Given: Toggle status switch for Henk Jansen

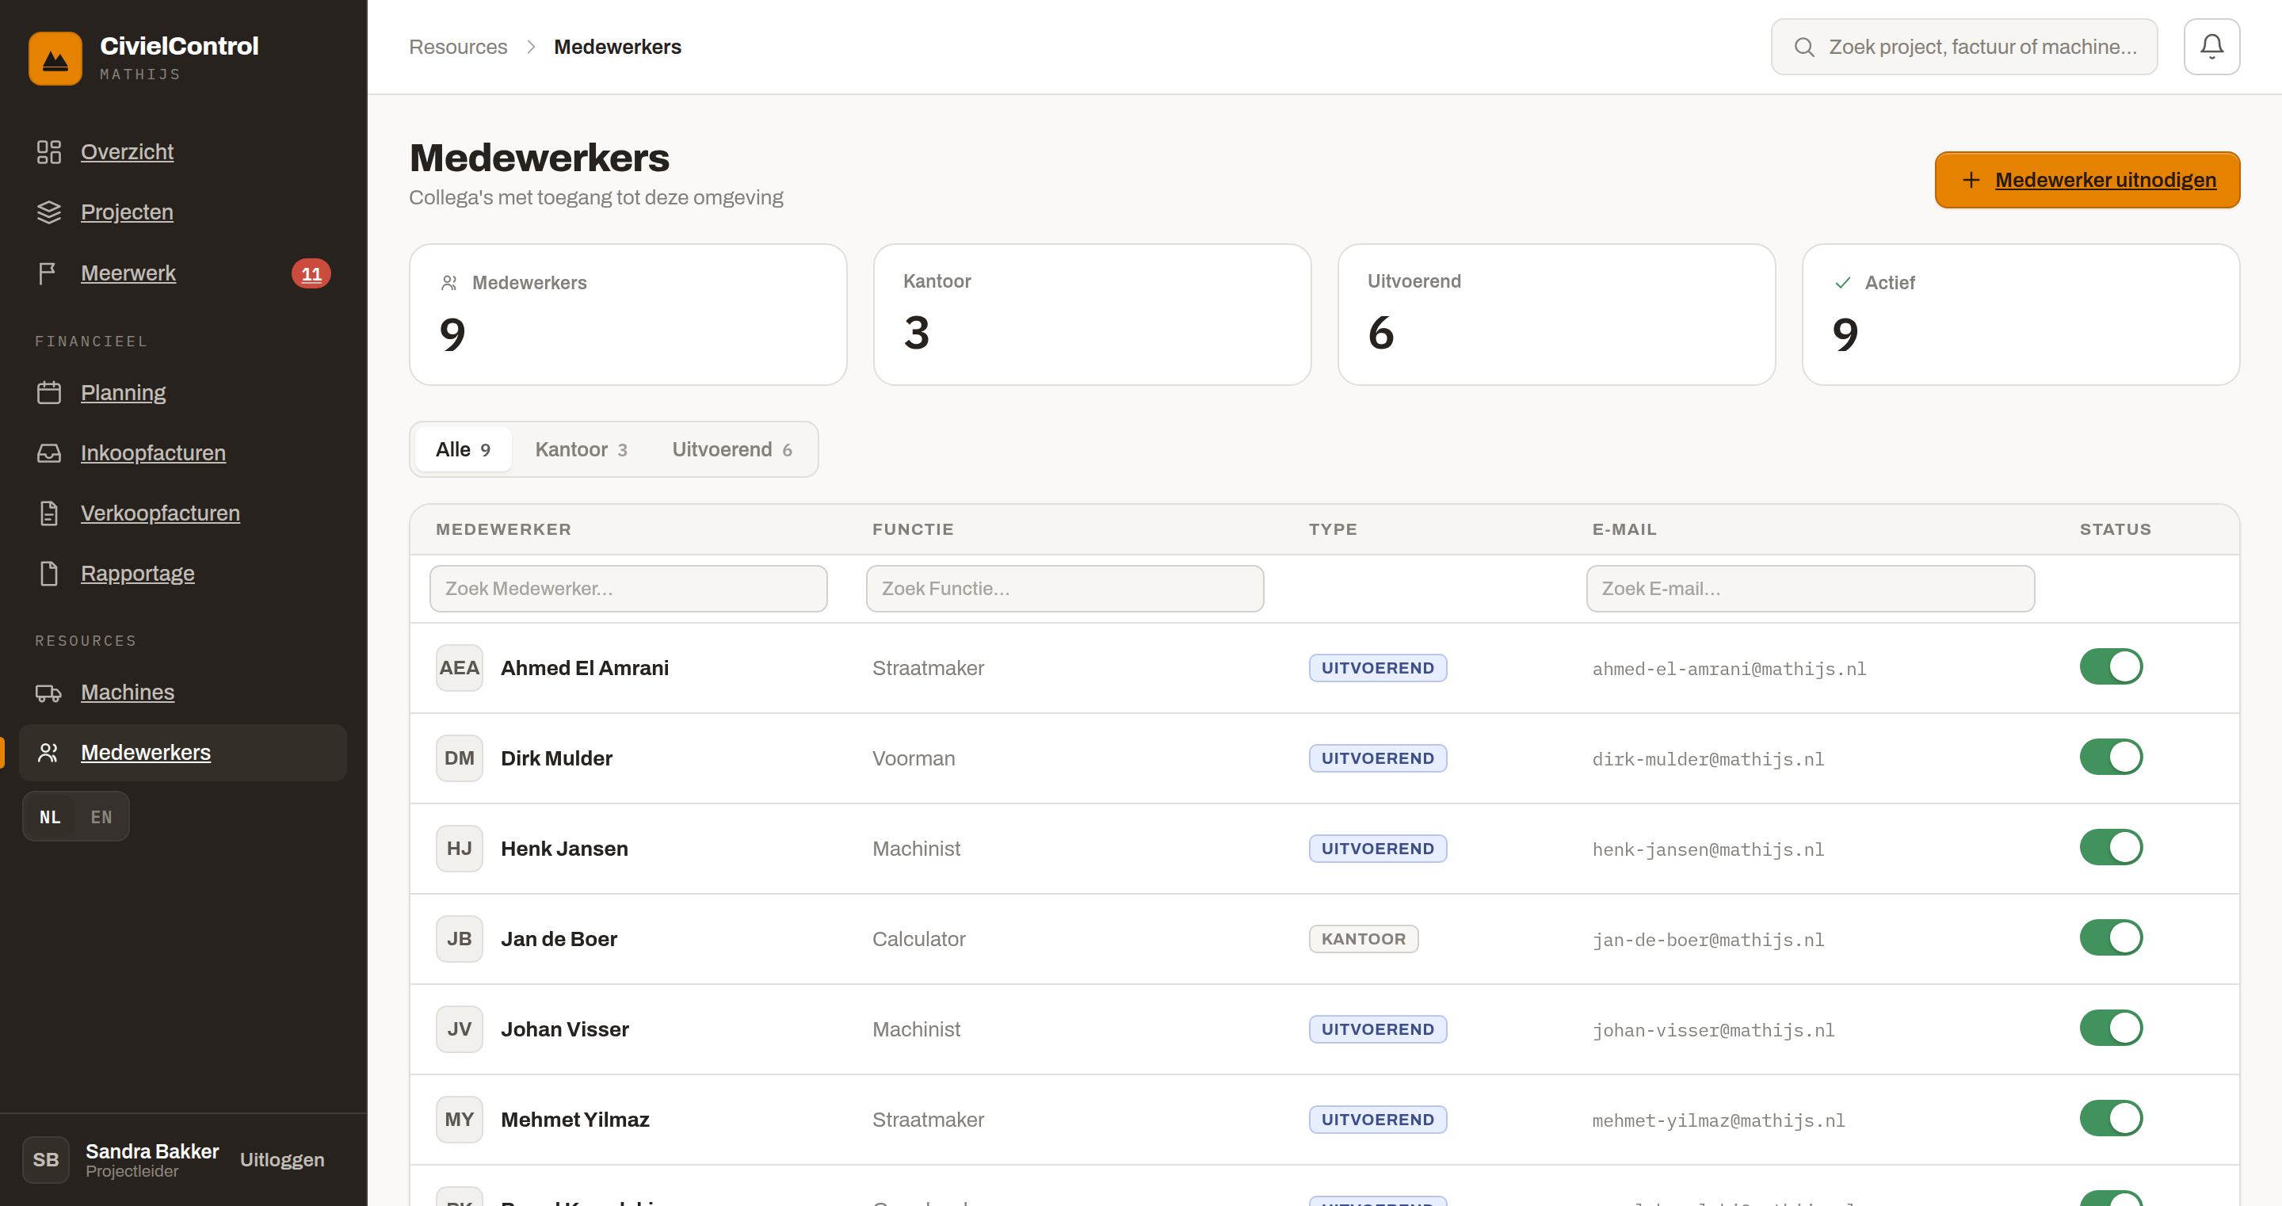Looking at the screenshot, I should pyautogui.click(x=2110, y=847).
